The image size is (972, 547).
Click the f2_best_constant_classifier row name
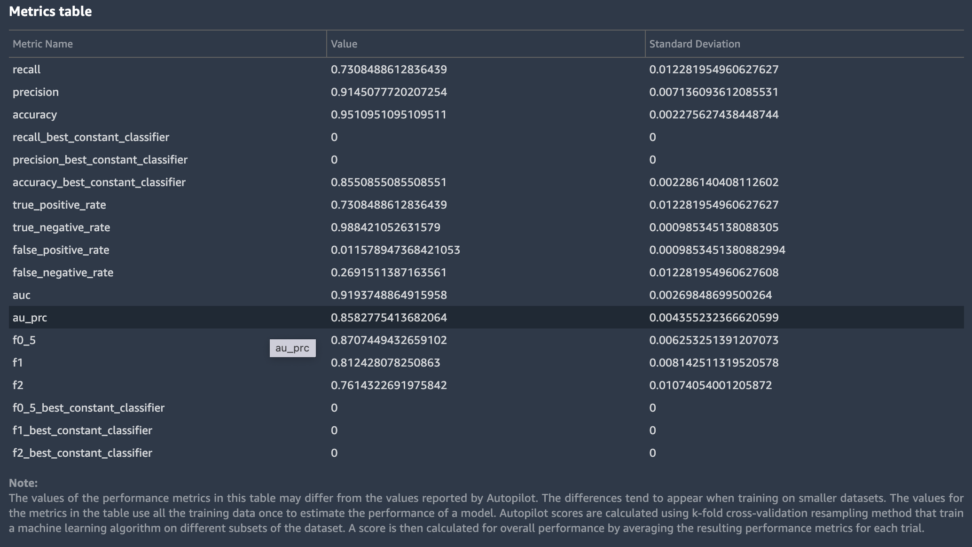coord(82,453)
